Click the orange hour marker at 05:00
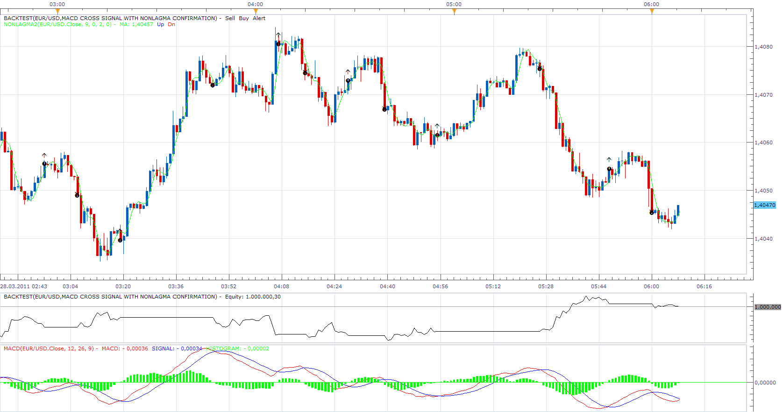783x412 pixels. [454, 11]
